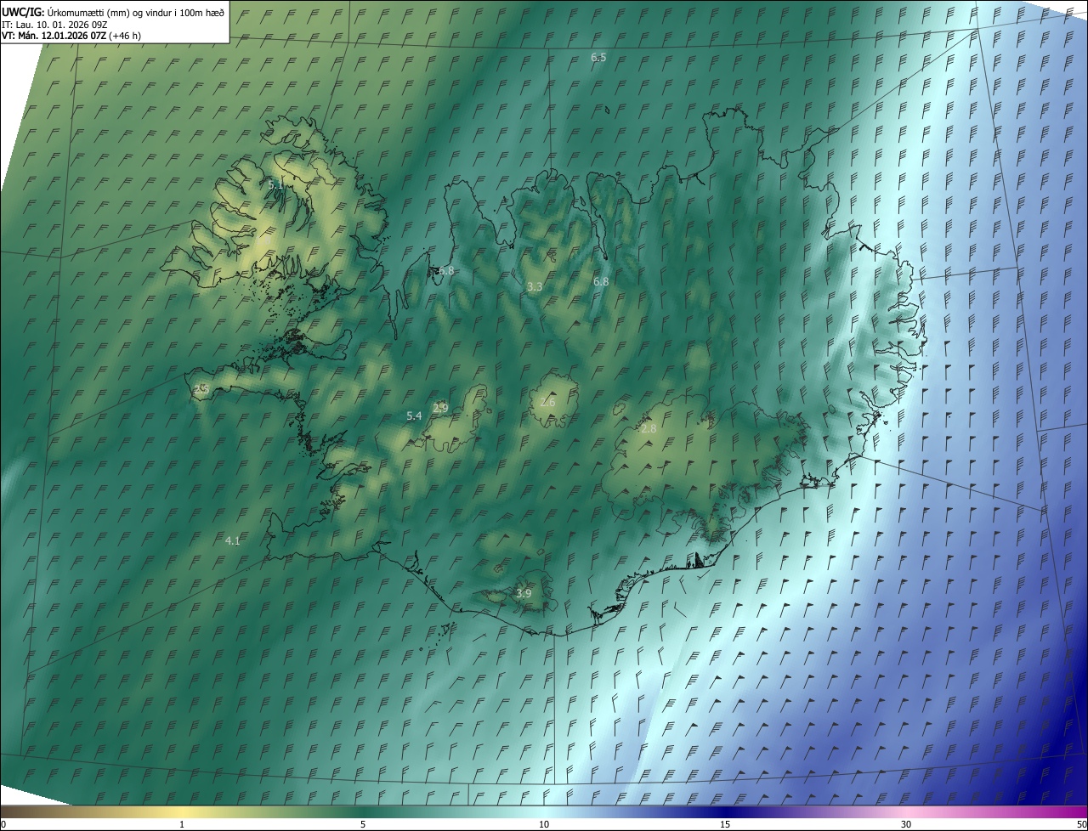This screenshot has width=1088, height=831.
Task: Click the map title "Úrkomumætti (mm) og vindur í 100m hæð"
Action: point(136,11)
